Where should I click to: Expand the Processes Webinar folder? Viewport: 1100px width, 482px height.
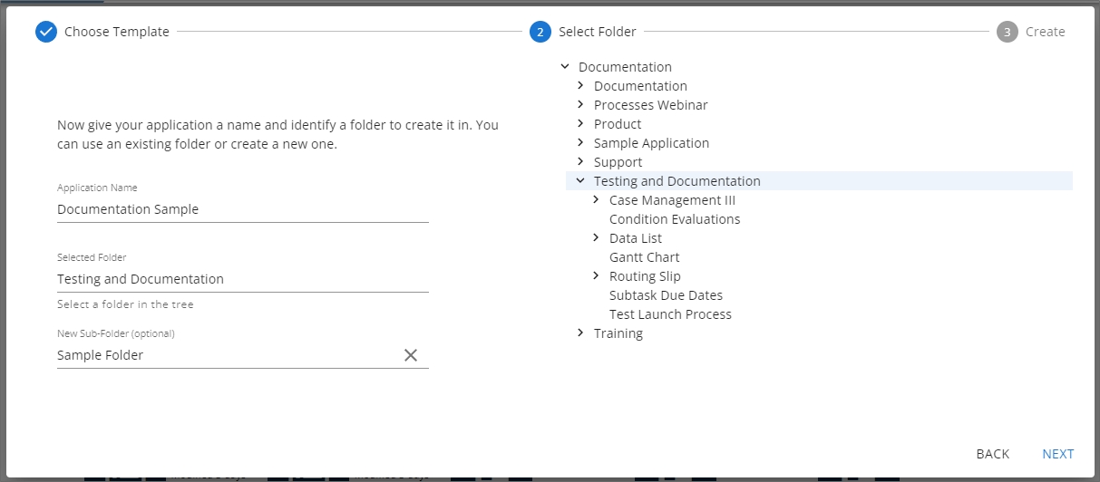580,104
